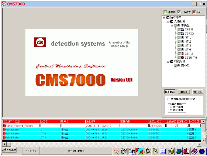Image resolution: width=207 pixels, height=156 pixels.
Task: Collapse the 李先生 tree node
Action: [172, 26]
